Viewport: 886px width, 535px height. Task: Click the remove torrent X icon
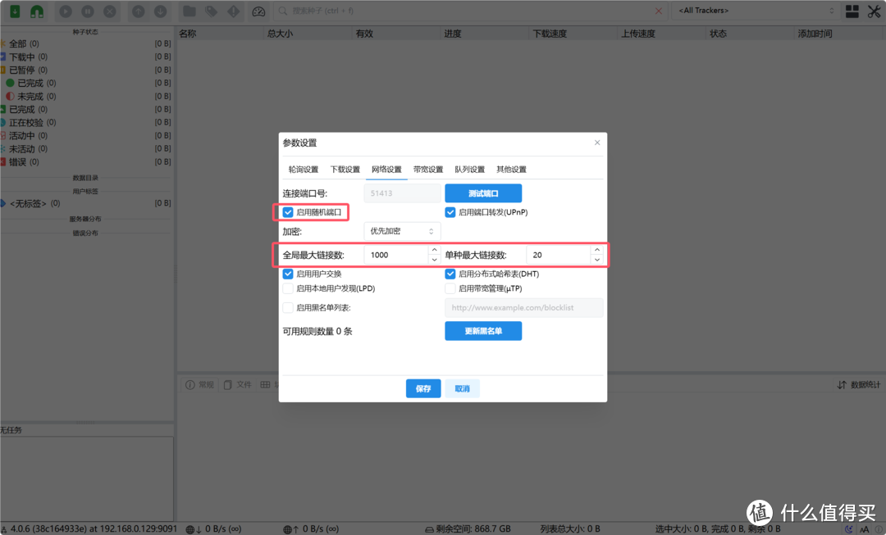click(x=110, y=11)
